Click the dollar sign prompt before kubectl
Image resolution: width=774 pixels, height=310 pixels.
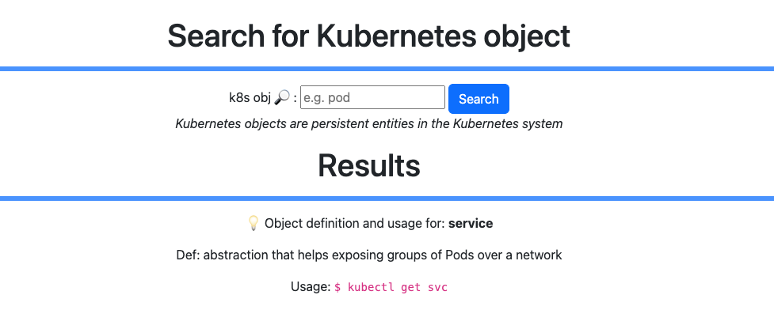[337, 287]
